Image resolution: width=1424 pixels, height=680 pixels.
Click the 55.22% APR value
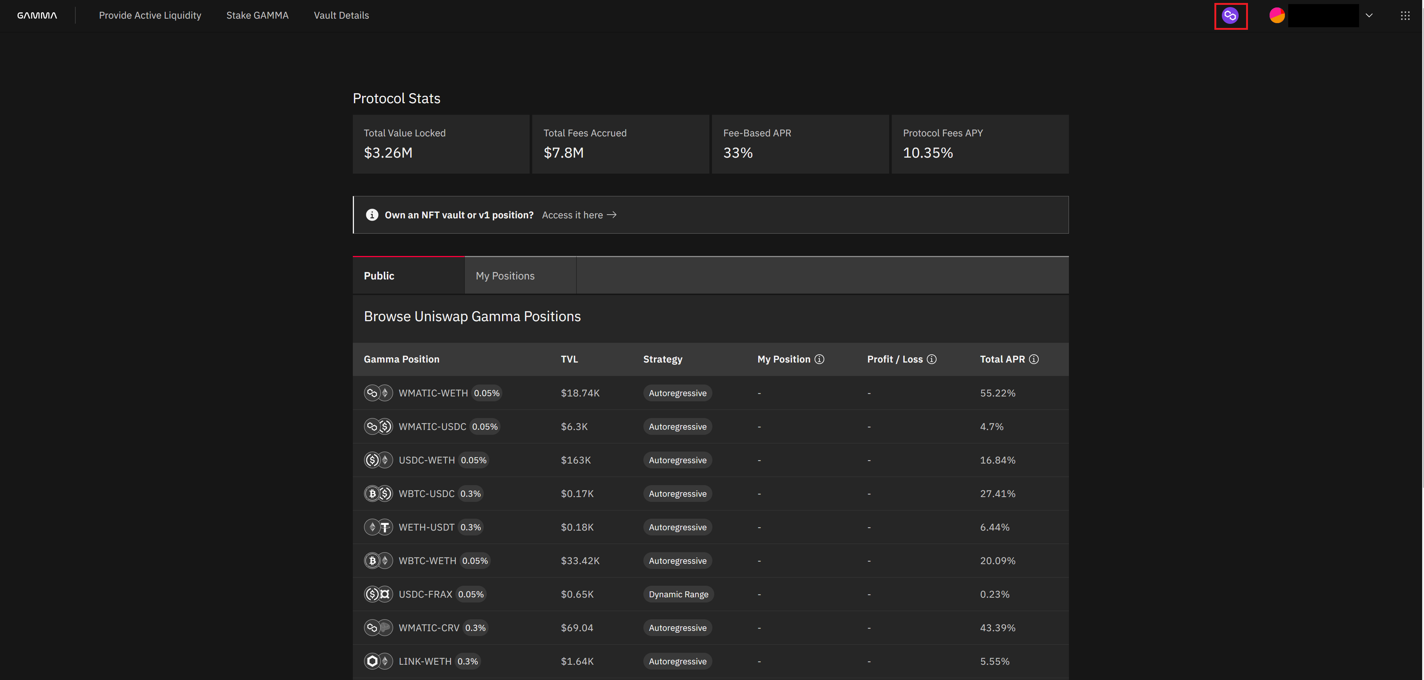point(997,393)
